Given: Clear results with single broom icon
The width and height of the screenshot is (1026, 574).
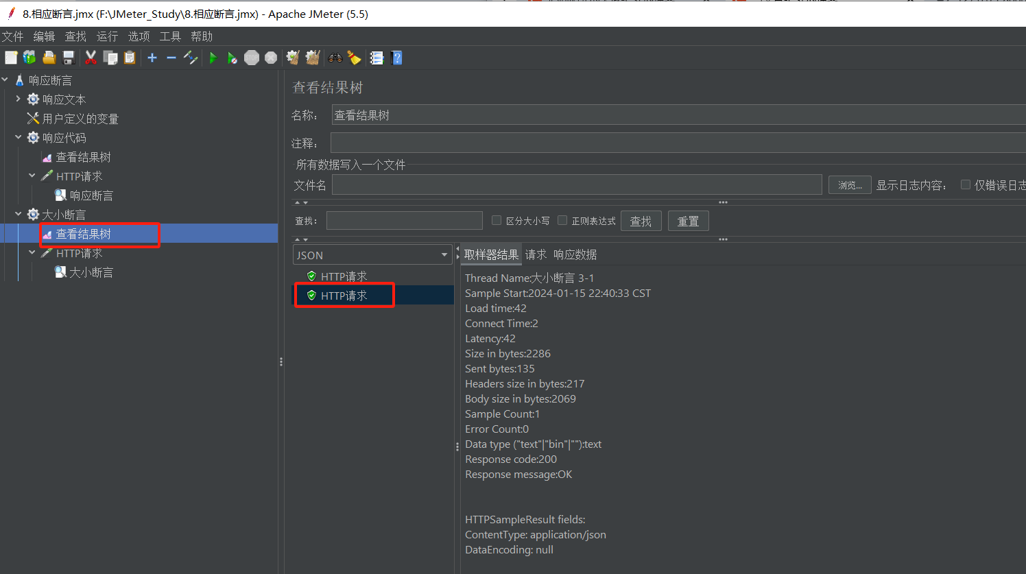Looking at the screenshot, I should (293, 58).
